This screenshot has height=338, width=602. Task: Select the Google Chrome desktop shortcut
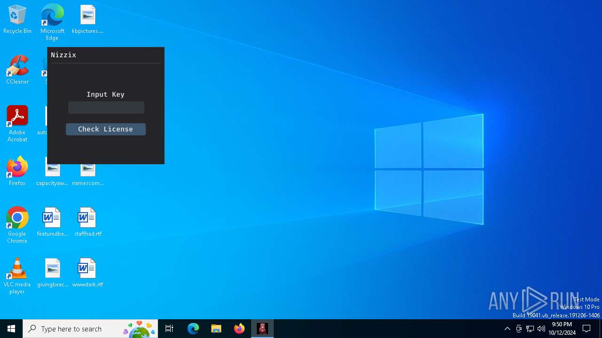point(17,225)
